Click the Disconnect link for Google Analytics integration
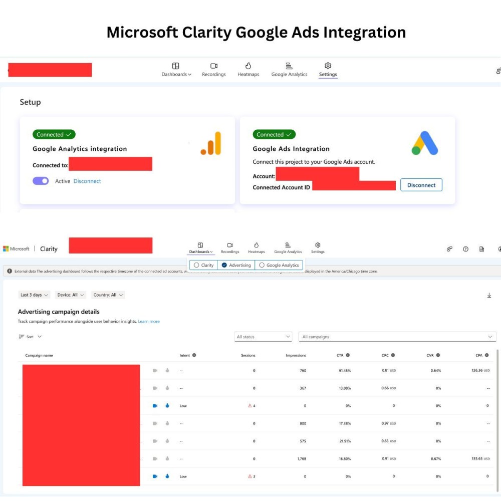501x501 pixels. tap(87, 181)
